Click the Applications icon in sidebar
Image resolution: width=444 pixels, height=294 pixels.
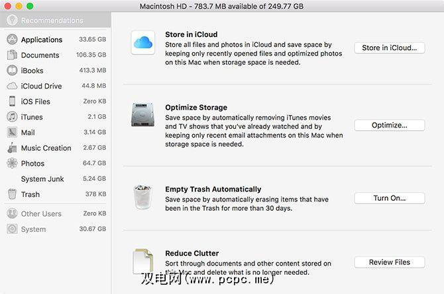(x=12, y=40)
